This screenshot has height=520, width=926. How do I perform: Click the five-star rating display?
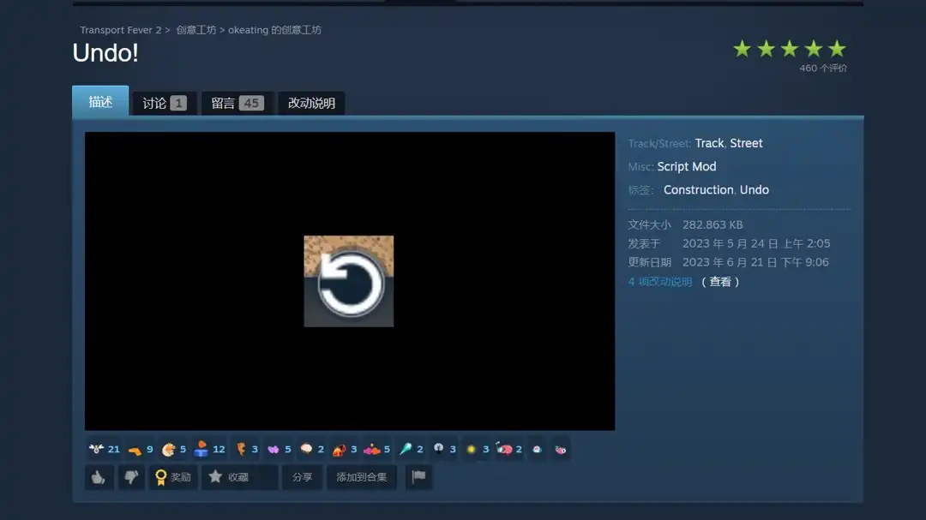789,49
